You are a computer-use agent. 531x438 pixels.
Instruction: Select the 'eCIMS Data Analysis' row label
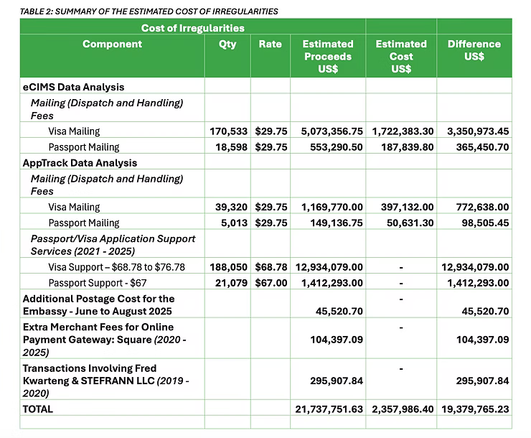73,87
